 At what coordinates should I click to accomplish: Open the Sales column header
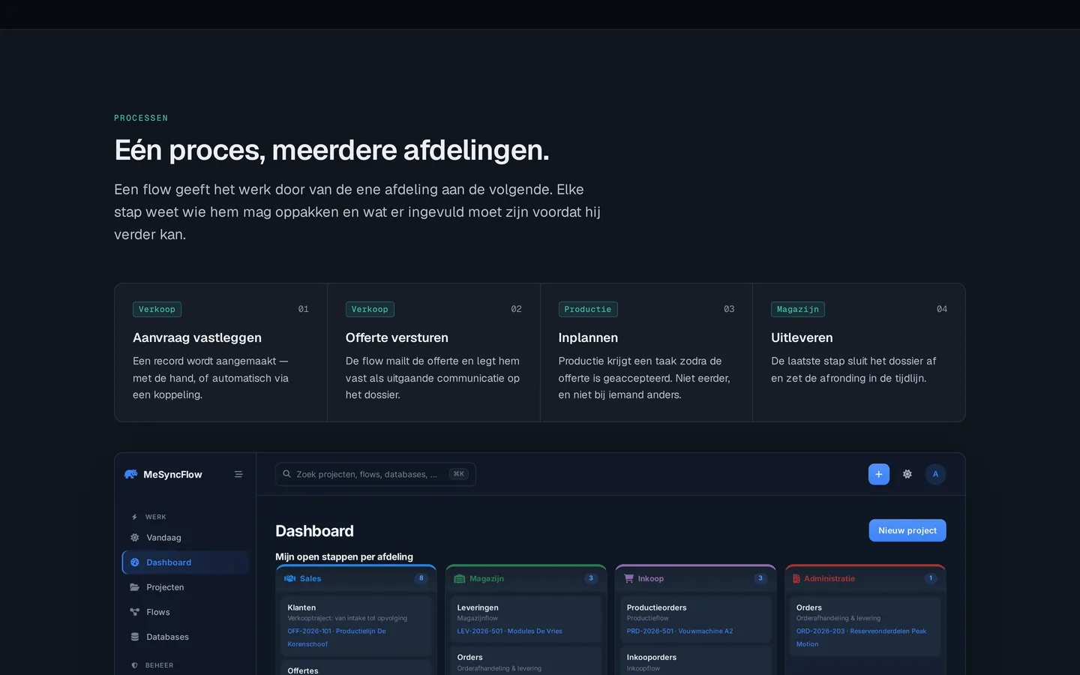coord(356,578)
